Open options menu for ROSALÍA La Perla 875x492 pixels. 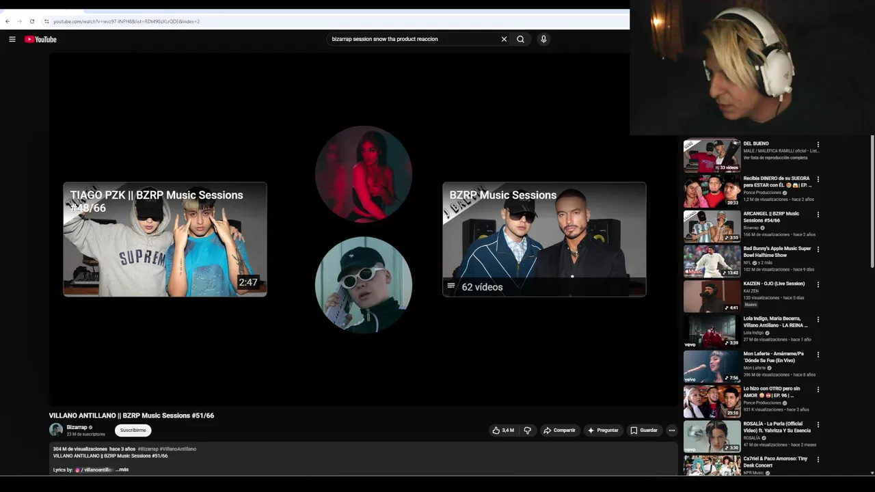(818, 425)
